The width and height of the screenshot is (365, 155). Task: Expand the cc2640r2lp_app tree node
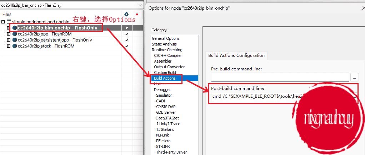[9, 34]
